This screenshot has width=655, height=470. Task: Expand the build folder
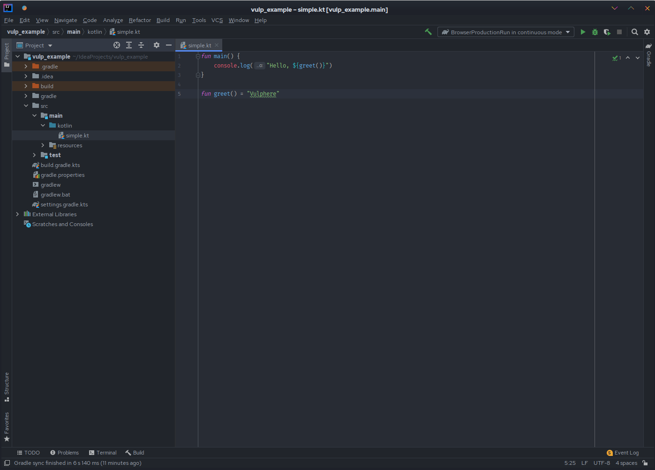[26, 86]
